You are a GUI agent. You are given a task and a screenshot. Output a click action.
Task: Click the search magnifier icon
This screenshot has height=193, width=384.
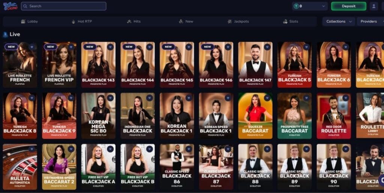pyautogui.click(x=25, y=6)
